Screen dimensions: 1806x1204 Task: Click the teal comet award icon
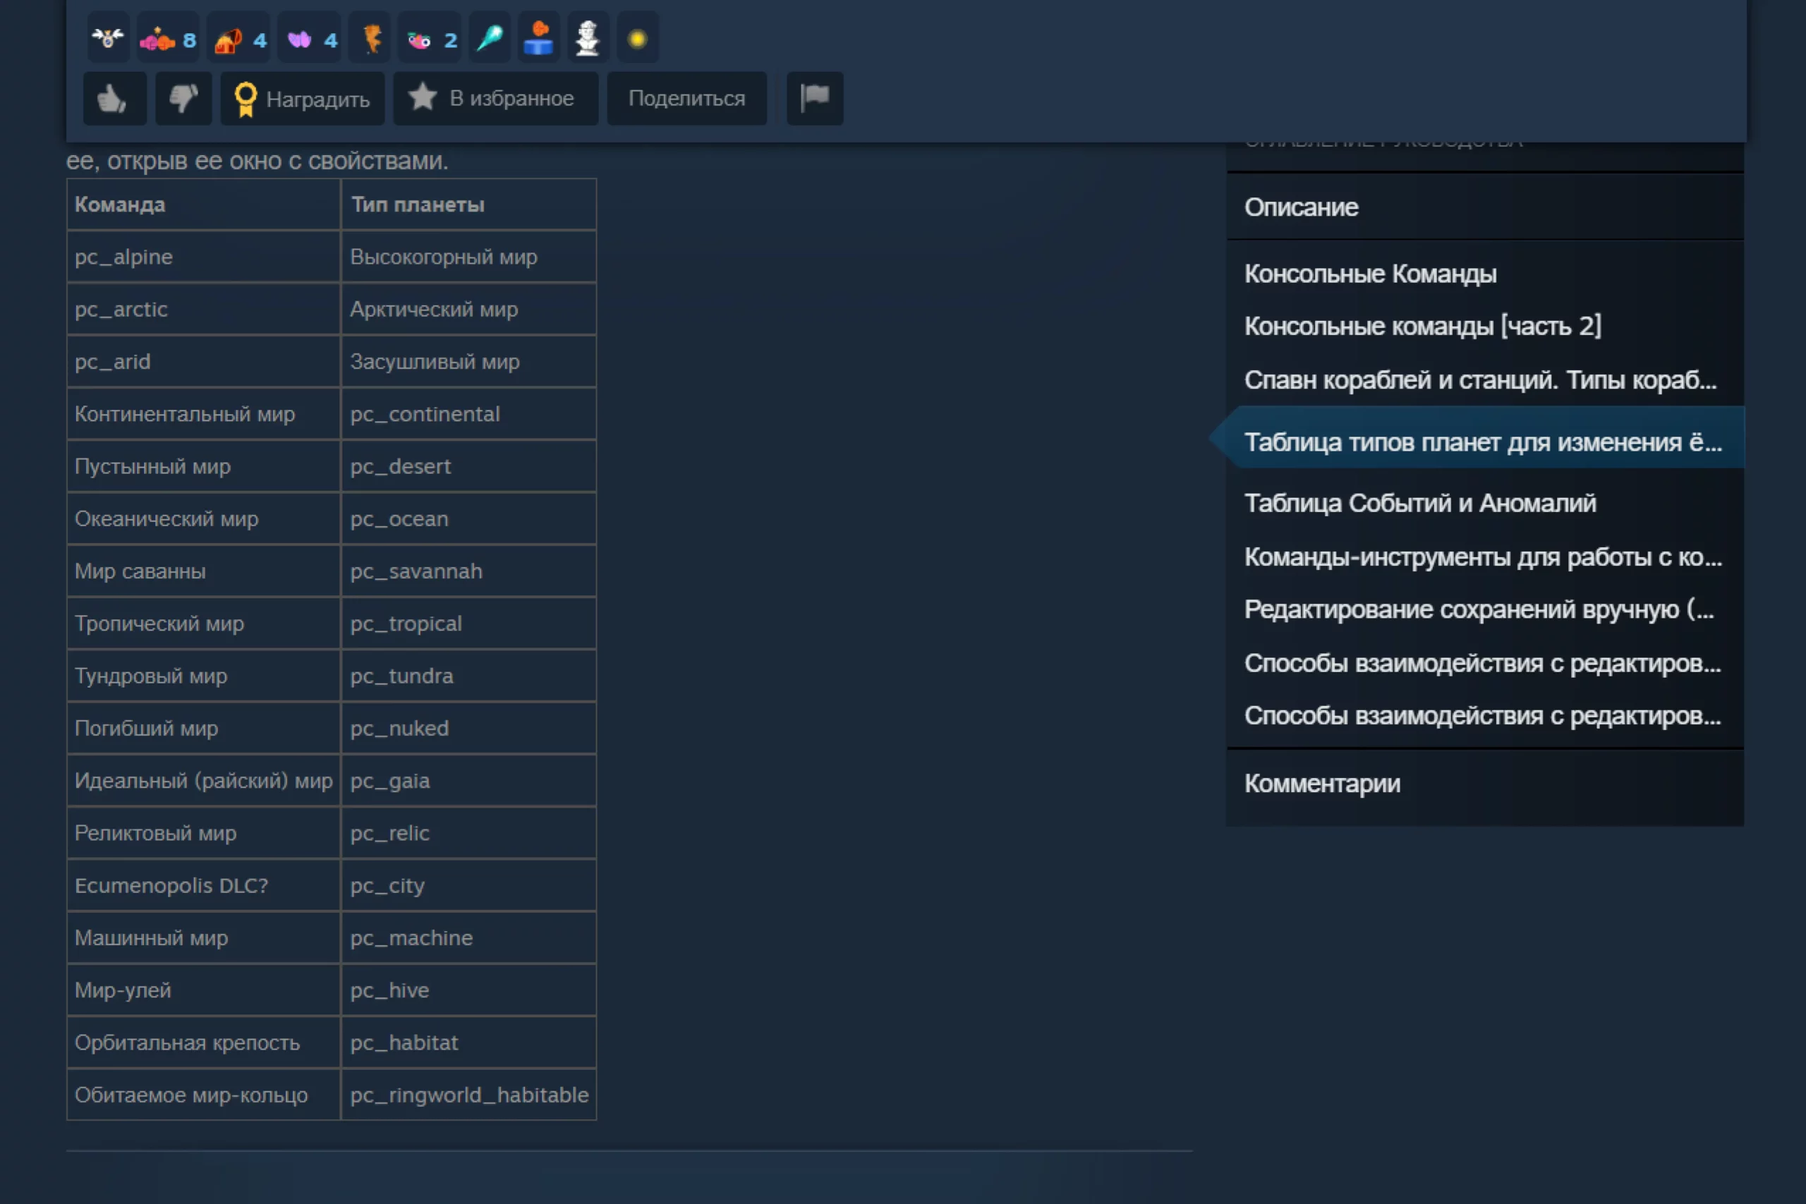[490, 38]
